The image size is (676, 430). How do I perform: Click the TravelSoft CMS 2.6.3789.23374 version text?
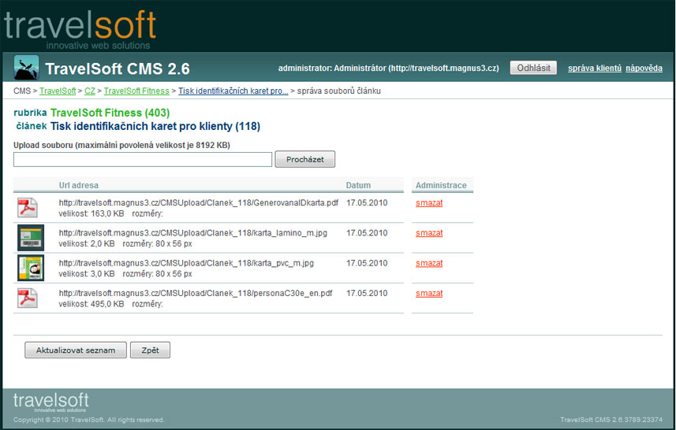tap(611, 420)
